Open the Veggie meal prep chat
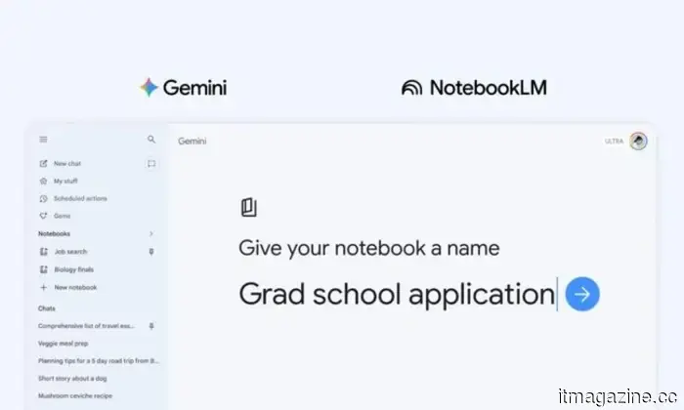 pos(63,343)
